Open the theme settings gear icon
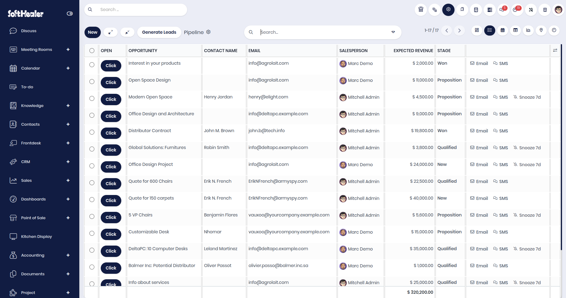The width and height of the screenshot is (566, 298). [x=448, y=10]
